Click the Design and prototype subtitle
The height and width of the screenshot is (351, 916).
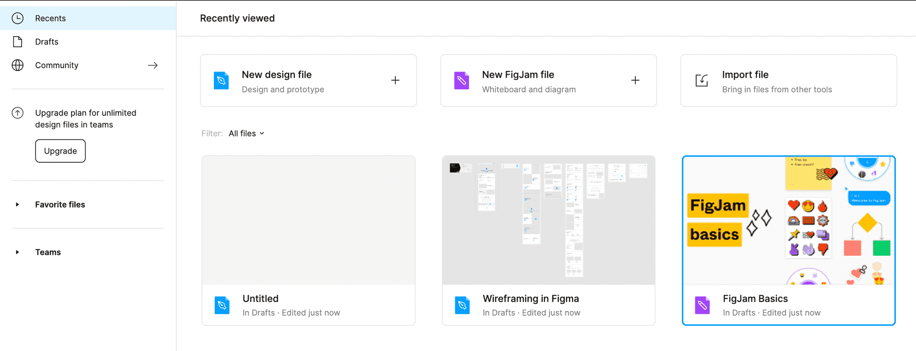(x=283, y=89)
